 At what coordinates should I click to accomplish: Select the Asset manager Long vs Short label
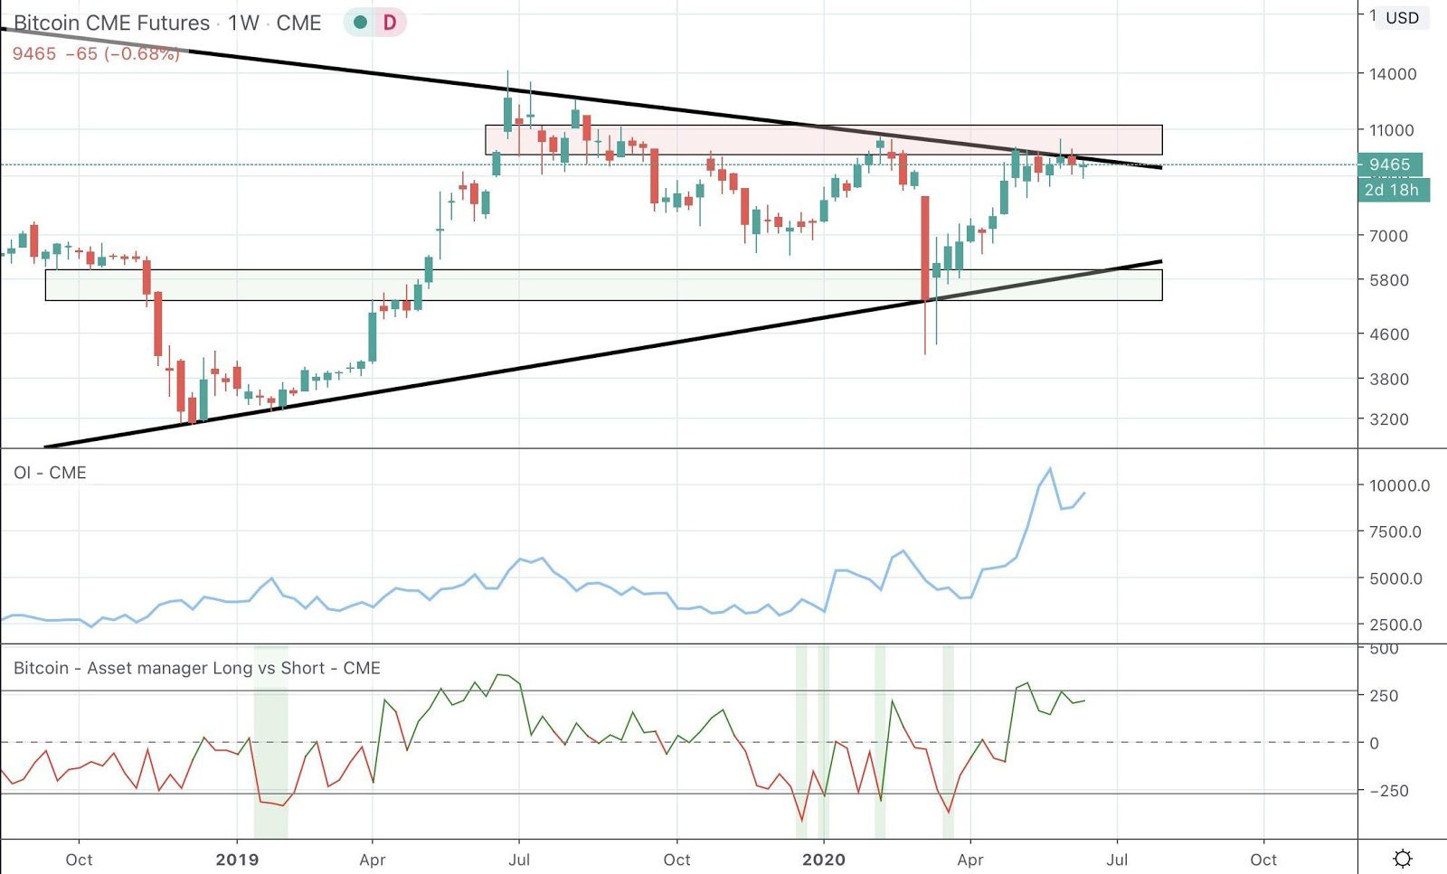[x=196, y=668]
